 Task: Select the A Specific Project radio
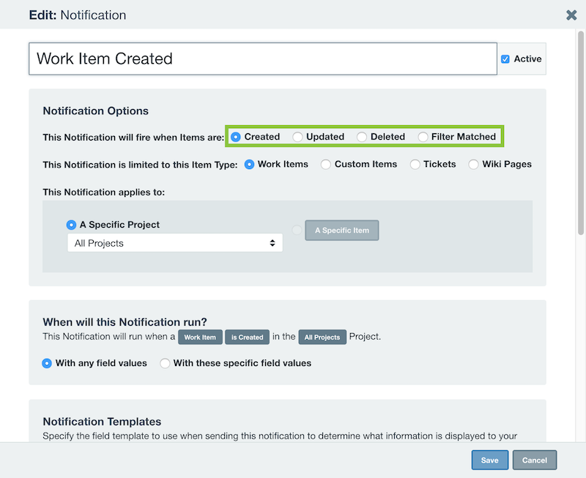point(71,225)
